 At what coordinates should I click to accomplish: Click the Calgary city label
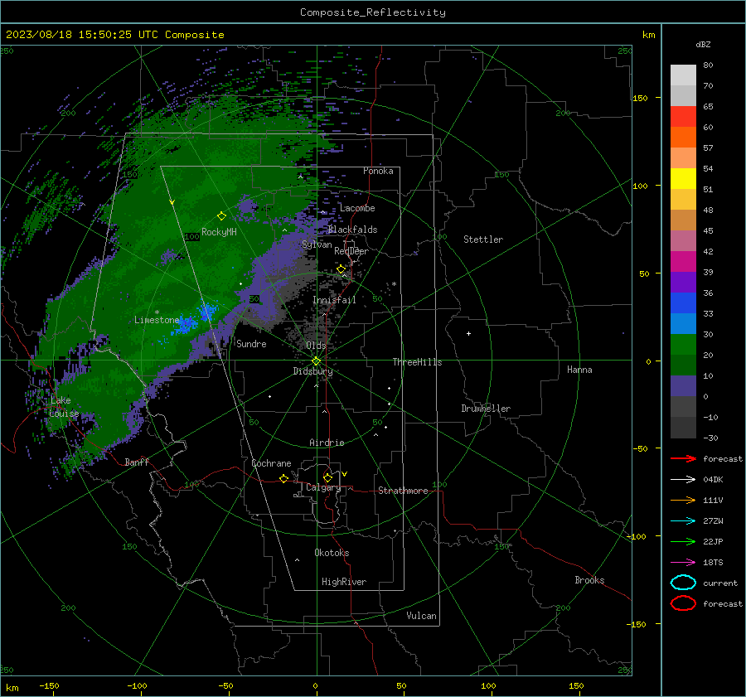323,487
